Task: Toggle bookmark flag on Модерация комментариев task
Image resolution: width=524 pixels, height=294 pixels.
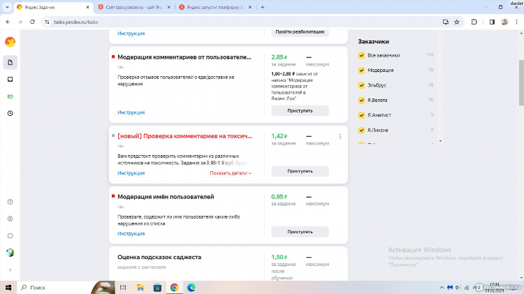Action: 113,57
